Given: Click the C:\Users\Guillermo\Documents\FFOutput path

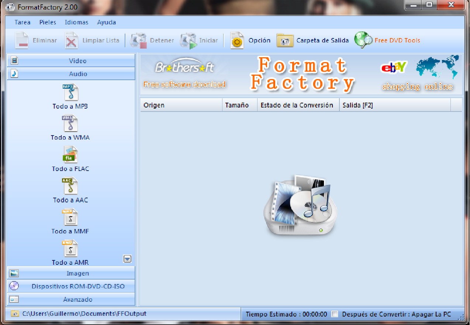Looking at the screenshot, I should tap(84, 314).
